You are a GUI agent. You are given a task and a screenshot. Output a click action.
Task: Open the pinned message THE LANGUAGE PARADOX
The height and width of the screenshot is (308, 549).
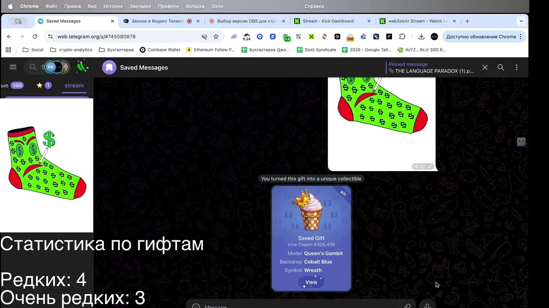pos(431,68)
